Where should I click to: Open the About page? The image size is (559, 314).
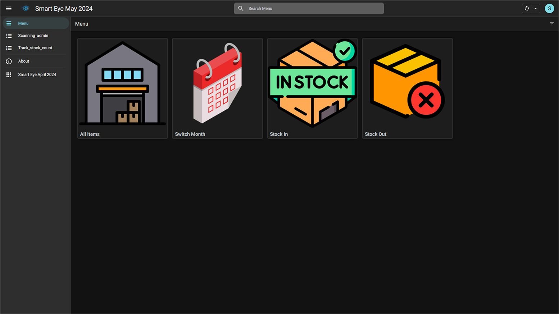click(x=24, y=61)
